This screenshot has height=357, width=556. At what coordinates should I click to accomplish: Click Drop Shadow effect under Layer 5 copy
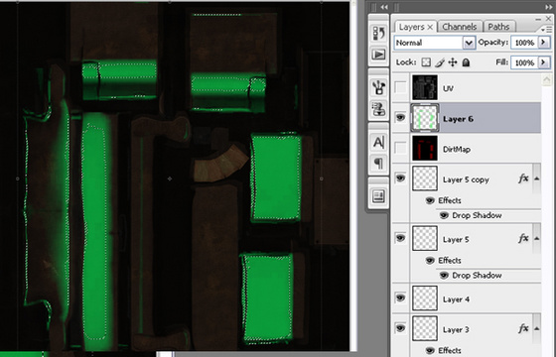coord(477,215)
